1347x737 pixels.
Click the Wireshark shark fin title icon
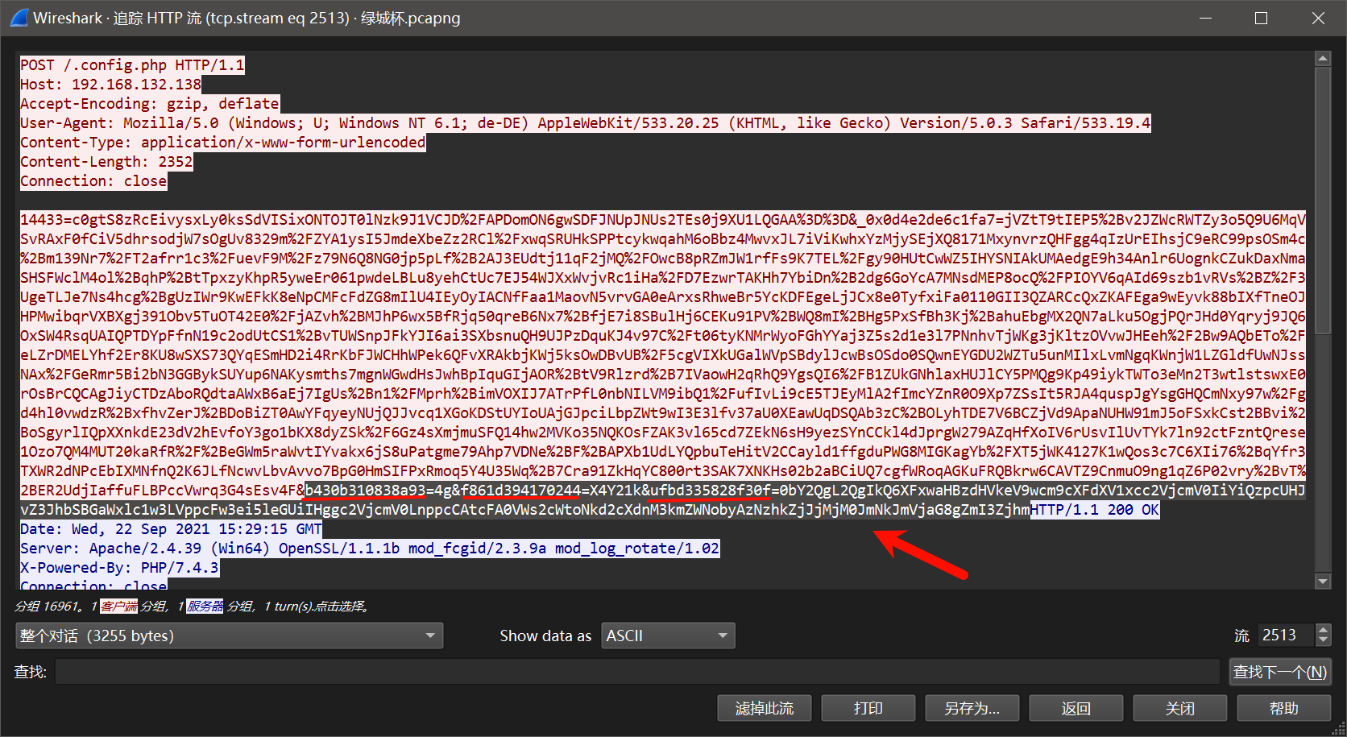(x=19, y=18)
